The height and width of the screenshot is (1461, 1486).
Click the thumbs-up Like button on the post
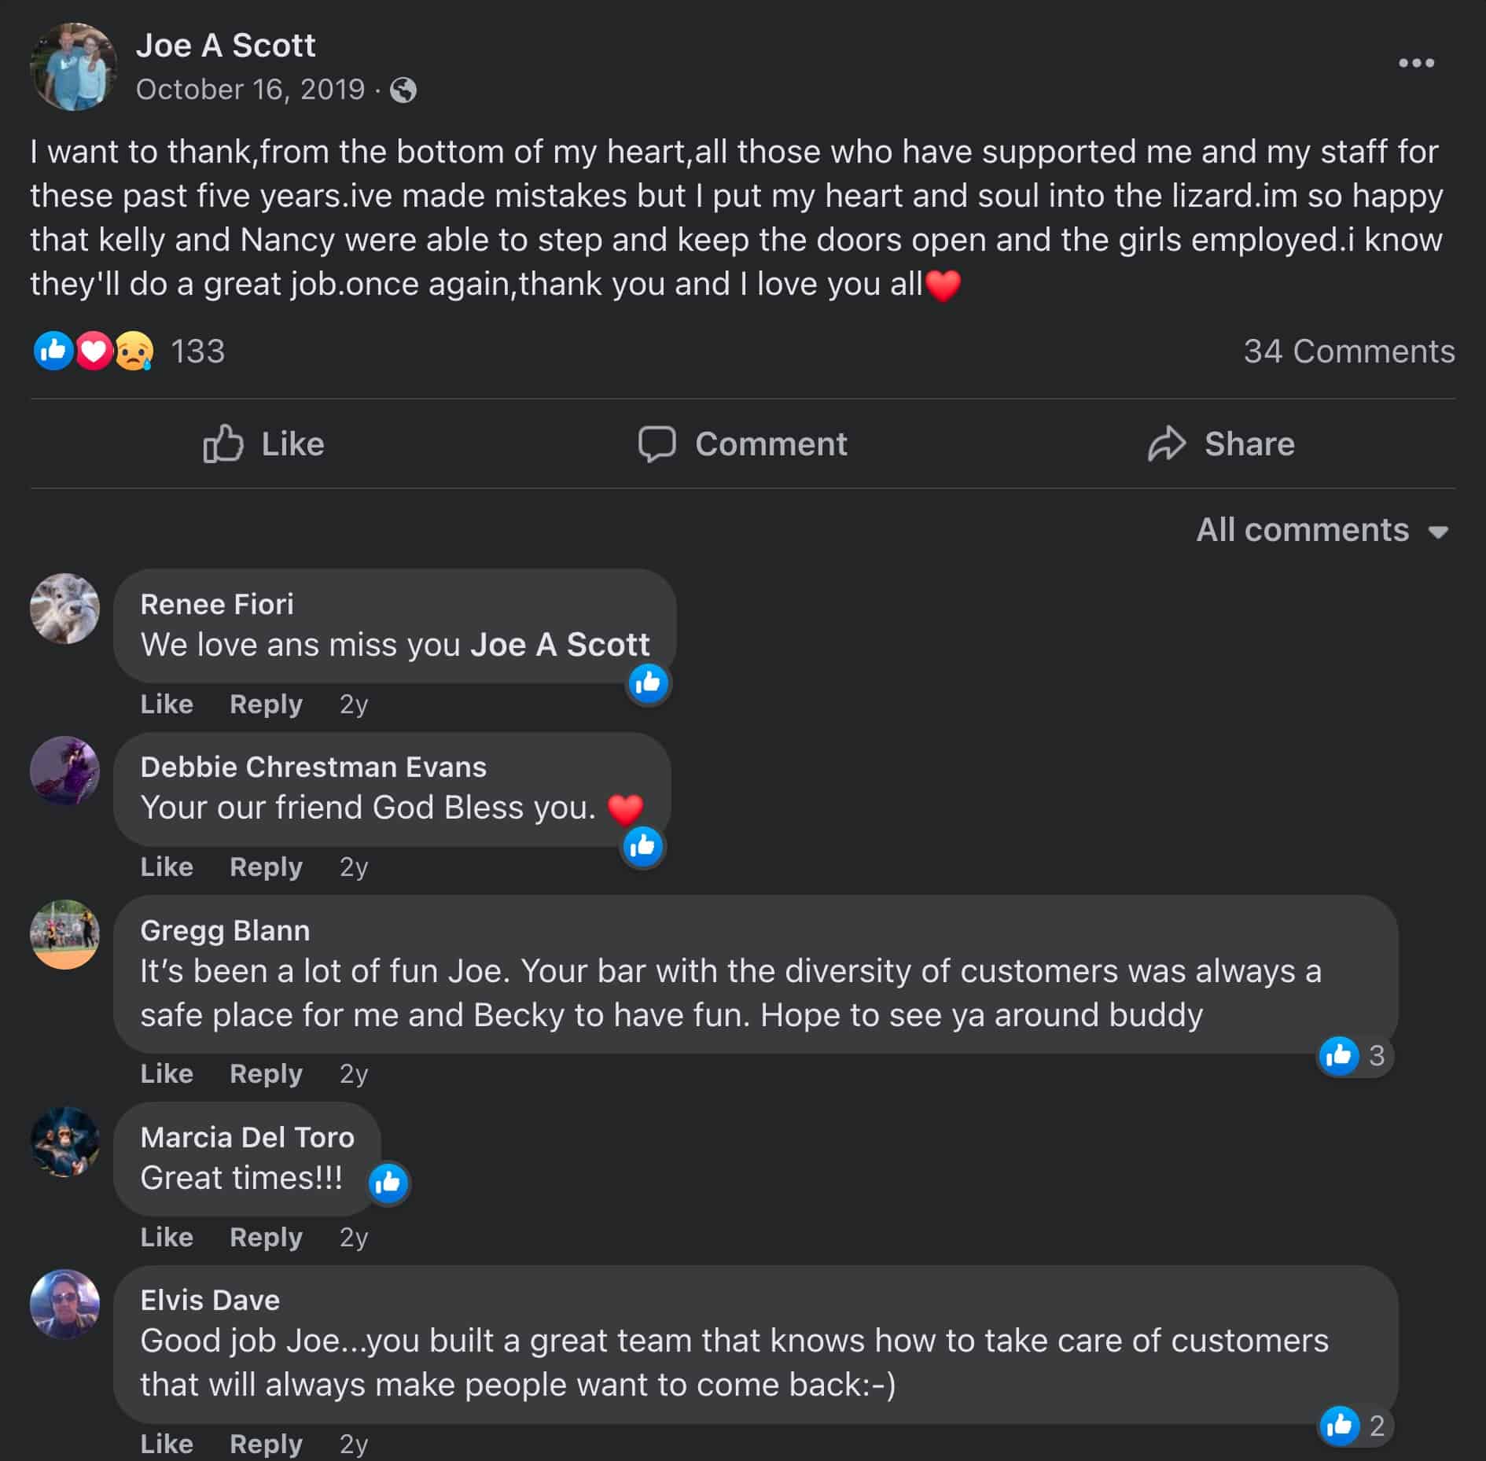[264, 444]
